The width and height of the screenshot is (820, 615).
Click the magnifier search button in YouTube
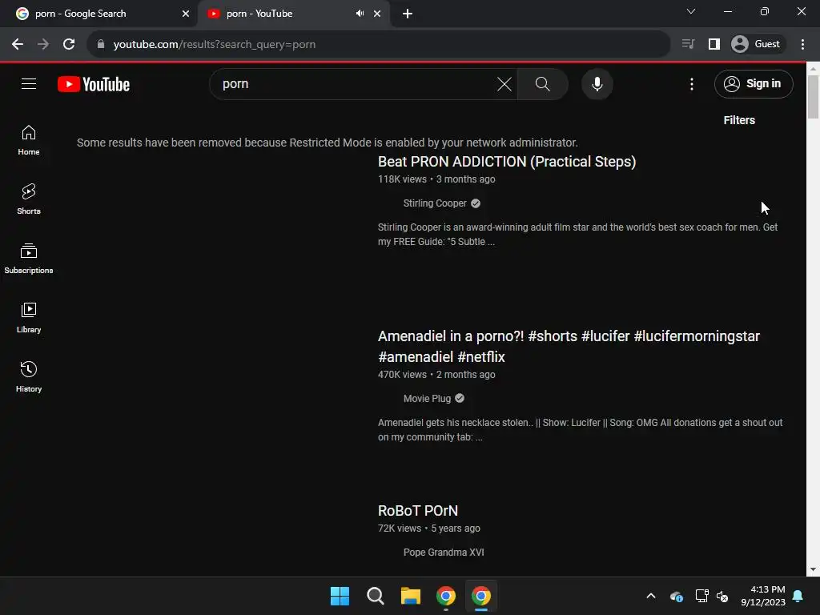(x=542, y=84)
